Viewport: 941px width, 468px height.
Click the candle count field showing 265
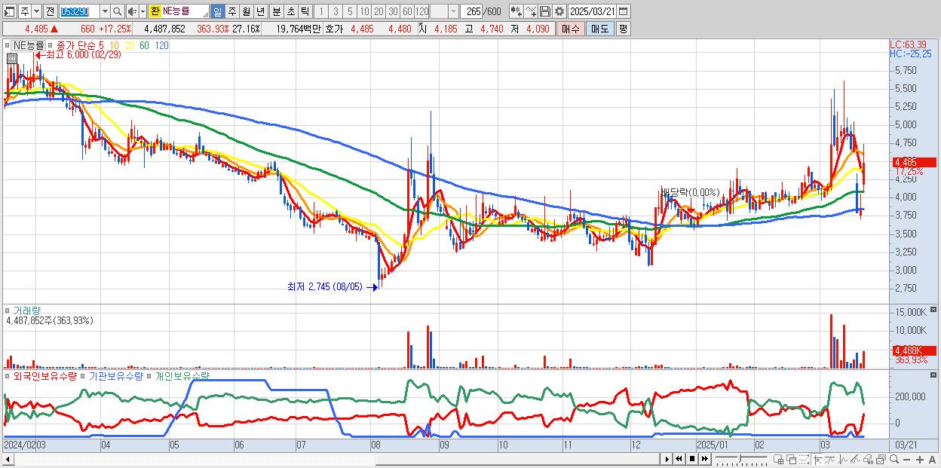tap(473, 11)
